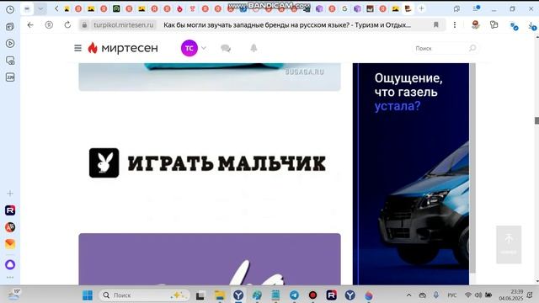Add a new sidebar app with plus icon
The height and width of the screenshot is (303, 539).
pos(10,194)
